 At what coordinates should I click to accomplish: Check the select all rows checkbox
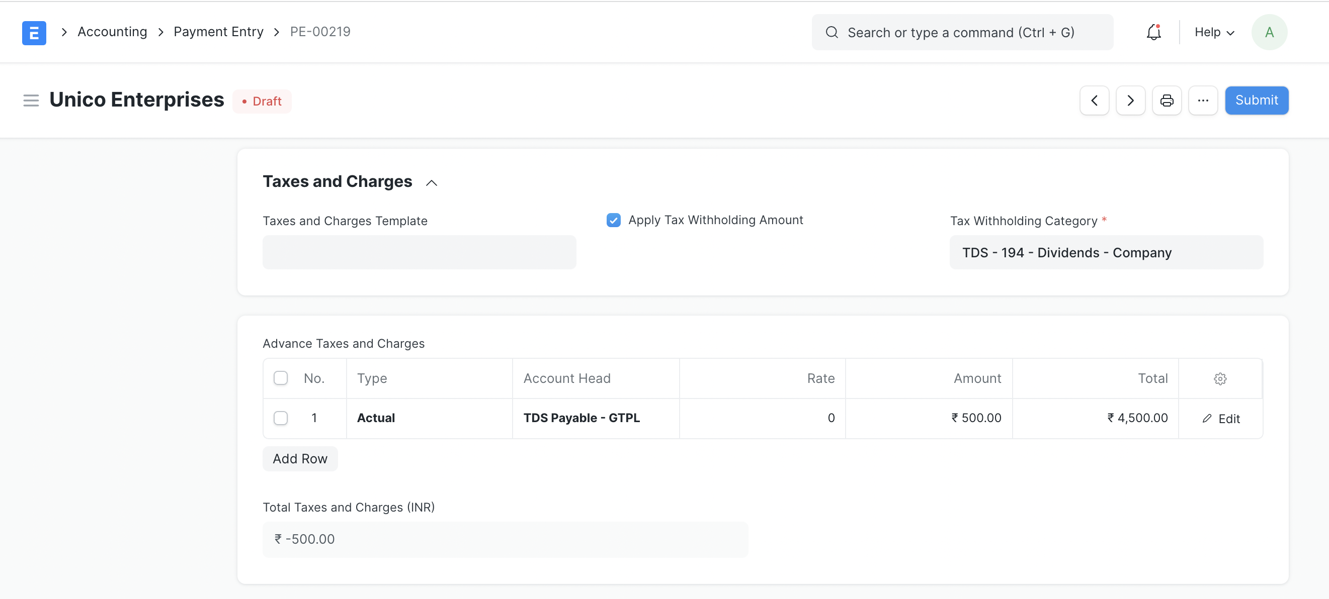(281, 378)
